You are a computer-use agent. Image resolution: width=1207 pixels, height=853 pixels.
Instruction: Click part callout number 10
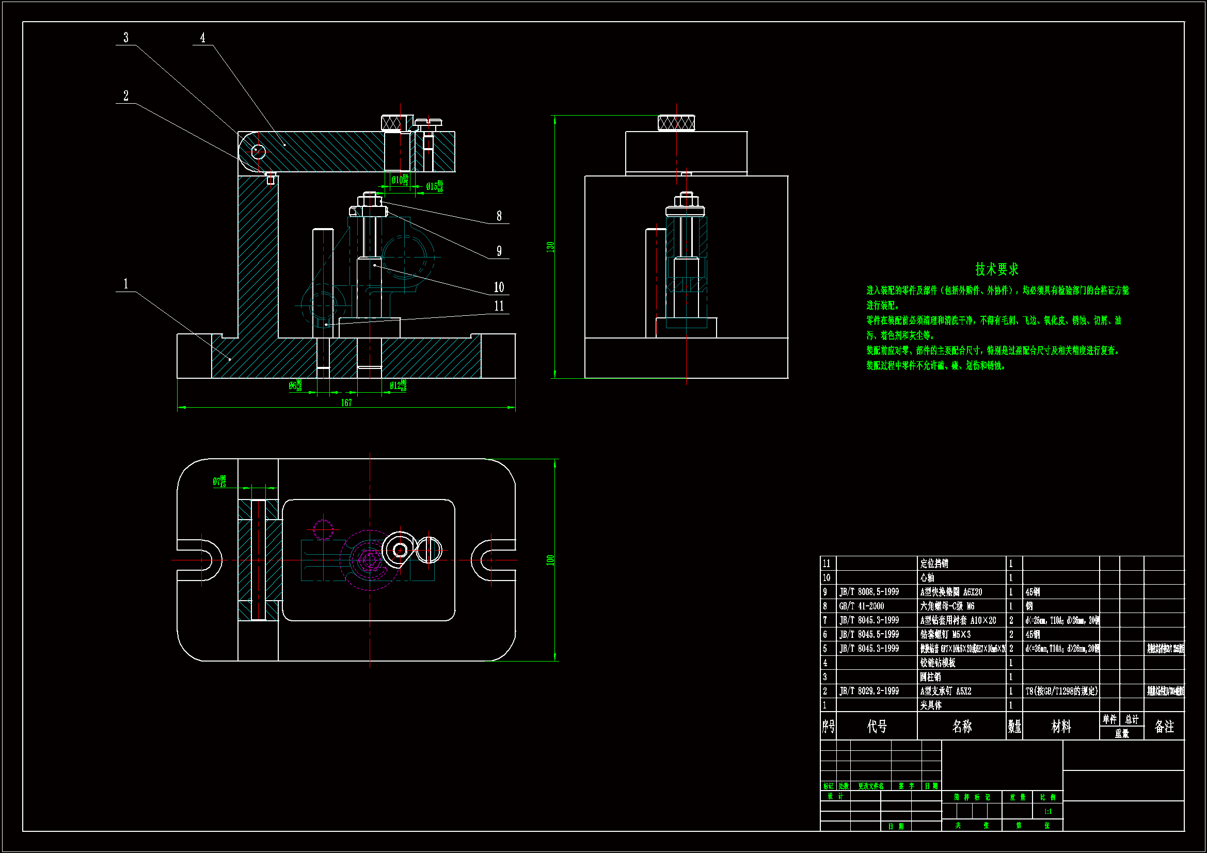[499, 287]
